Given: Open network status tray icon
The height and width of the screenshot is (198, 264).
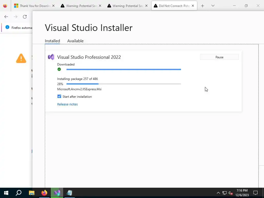Looking at the screenshot, I should pyautogui.click(x=225, y=193).
